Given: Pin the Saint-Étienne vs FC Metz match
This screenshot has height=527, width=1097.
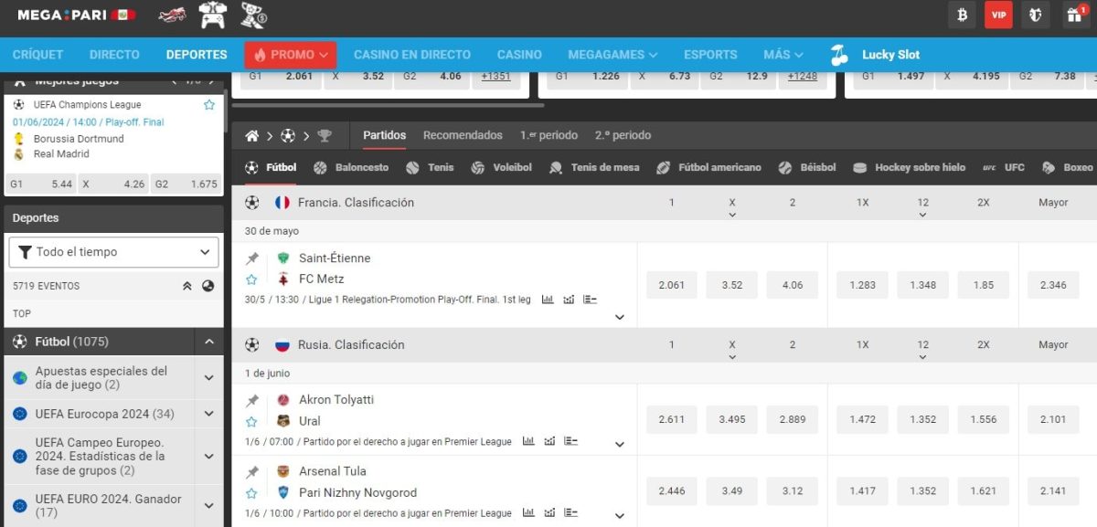Looking at the screenshot, I should [252, 258].
